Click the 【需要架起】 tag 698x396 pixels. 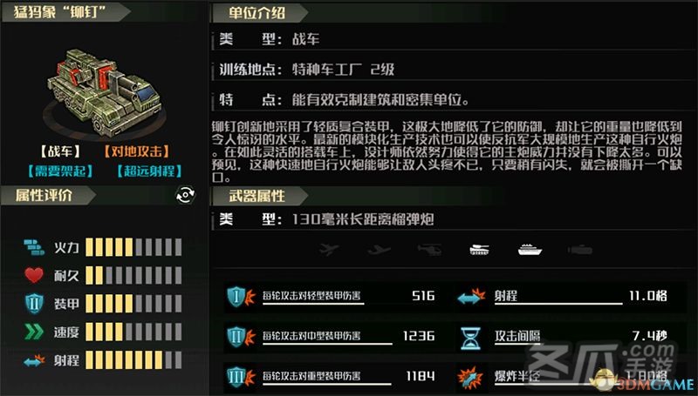60,171
